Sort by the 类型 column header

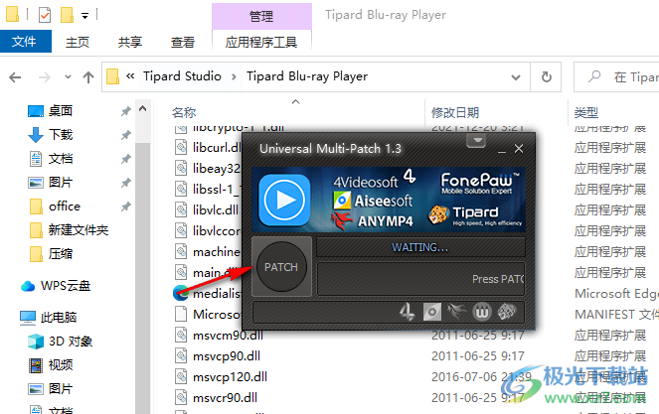point(586,112)
